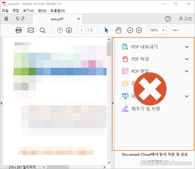Switch to the 도구 tab
Screen dimensions: 195x169
20,19
